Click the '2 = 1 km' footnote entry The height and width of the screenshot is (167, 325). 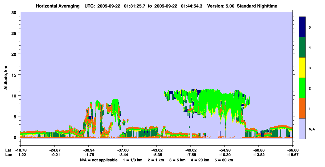point(156,160)
